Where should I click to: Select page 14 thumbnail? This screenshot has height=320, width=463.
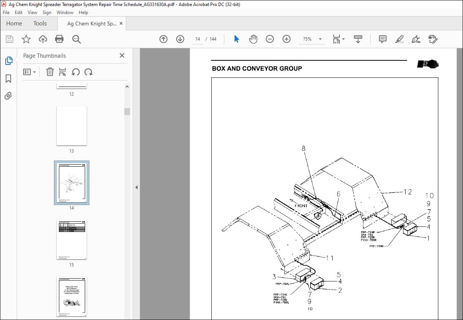click(71, 183)
